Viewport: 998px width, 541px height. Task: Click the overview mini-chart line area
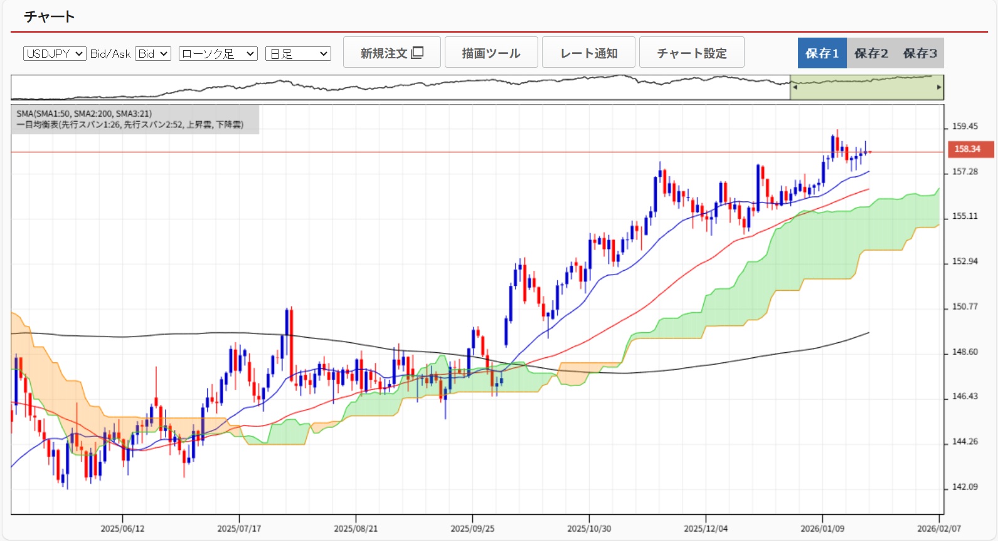coord(401,88)
